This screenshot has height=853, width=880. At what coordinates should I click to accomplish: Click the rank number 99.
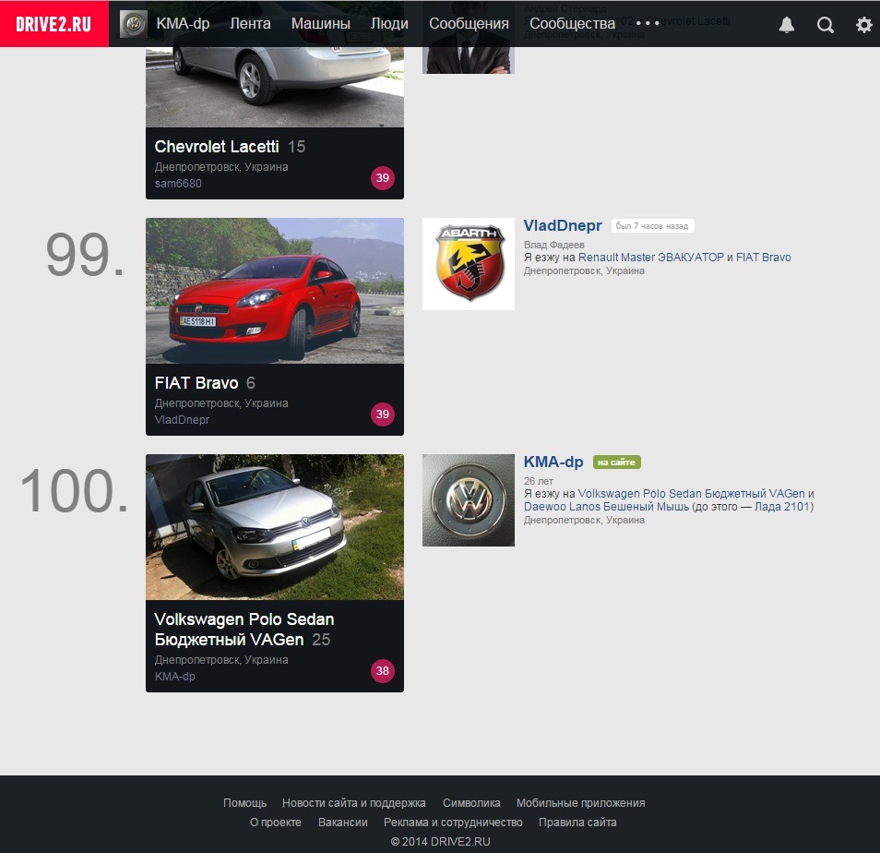(85, 255)
